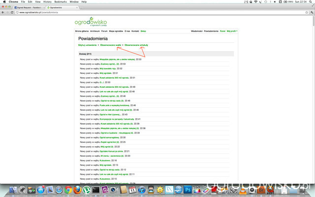
Task: Click the Ogrodowisko site logo
Action: click(x=90, y=21)
